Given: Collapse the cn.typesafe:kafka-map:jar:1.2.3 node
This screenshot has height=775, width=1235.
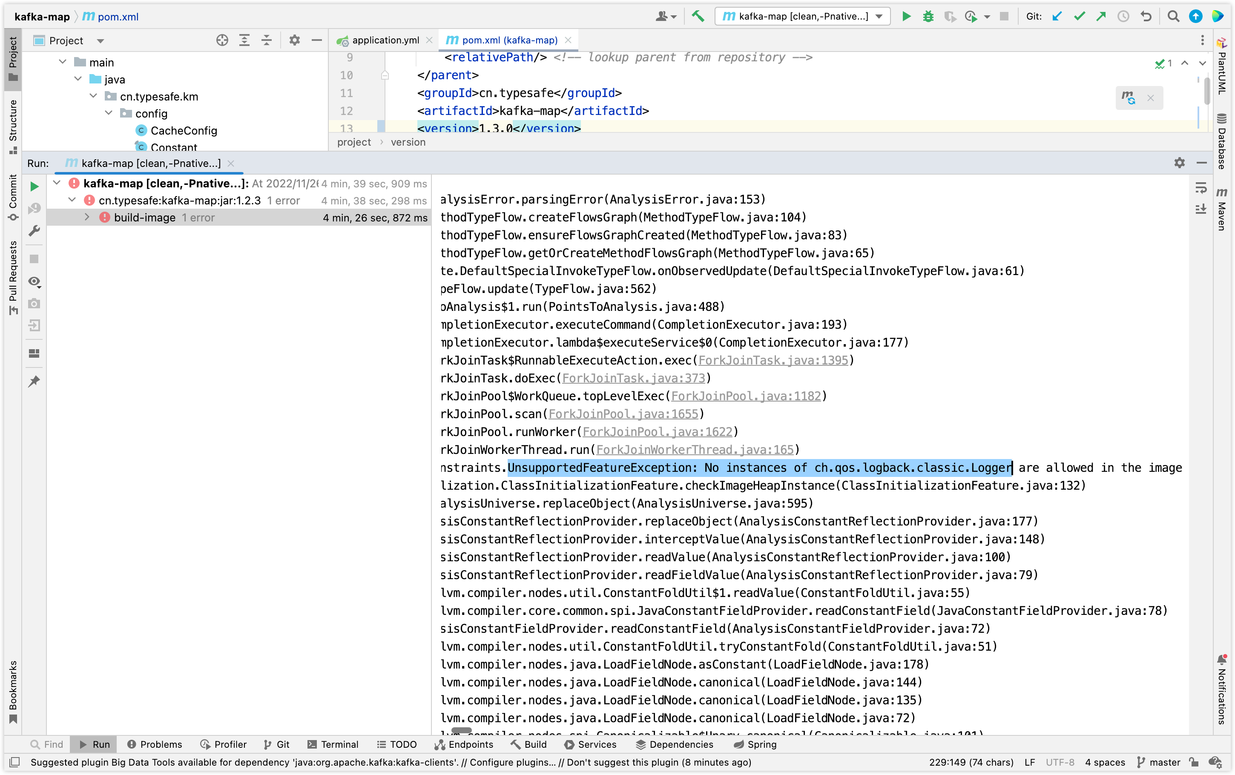Looking at the screenshot, I should click(x=72, y=200).
